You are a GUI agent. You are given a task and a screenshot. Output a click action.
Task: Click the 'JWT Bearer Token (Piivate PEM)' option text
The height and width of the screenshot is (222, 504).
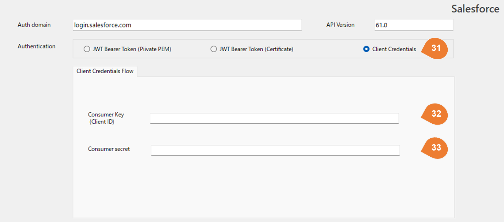pyautogui.click(x=132, y=49)
